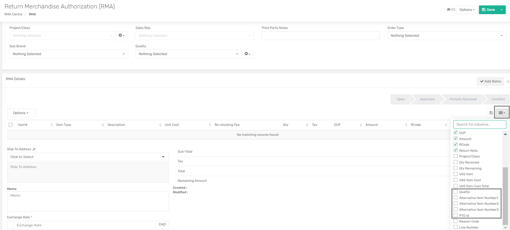This screenshot has width=510, height=230.
Task: Sort by Unit Cost column arrows
Action: [x=210, y=125]
